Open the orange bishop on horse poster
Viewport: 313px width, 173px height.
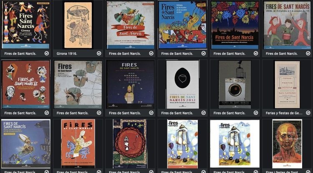point(78,144)
